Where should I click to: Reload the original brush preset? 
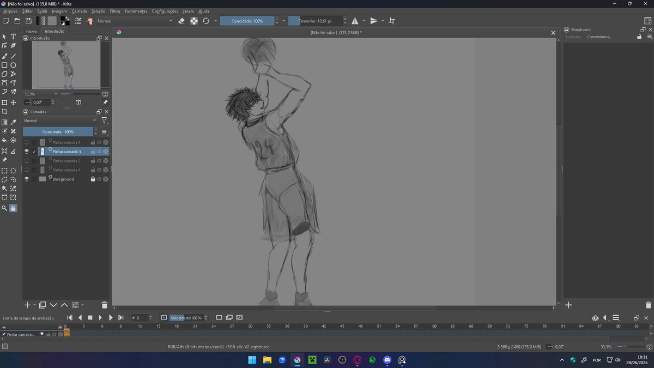pyautogui.click(x=206, y=21)
